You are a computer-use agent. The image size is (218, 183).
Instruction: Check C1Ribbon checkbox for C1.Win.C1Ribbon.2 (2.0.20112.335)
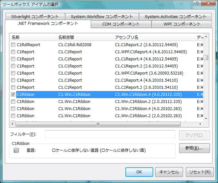[13, 101]
